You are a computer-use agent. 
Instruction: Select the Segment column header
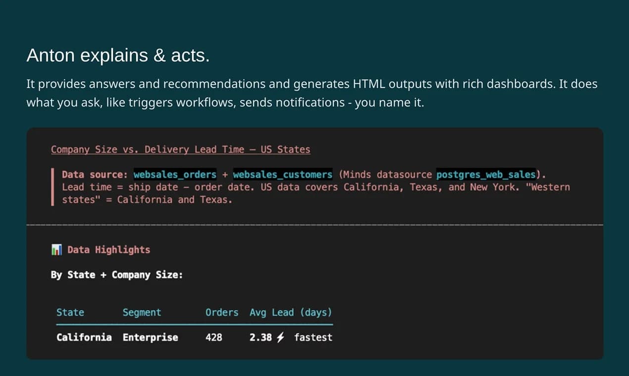(x=142, y=312)
